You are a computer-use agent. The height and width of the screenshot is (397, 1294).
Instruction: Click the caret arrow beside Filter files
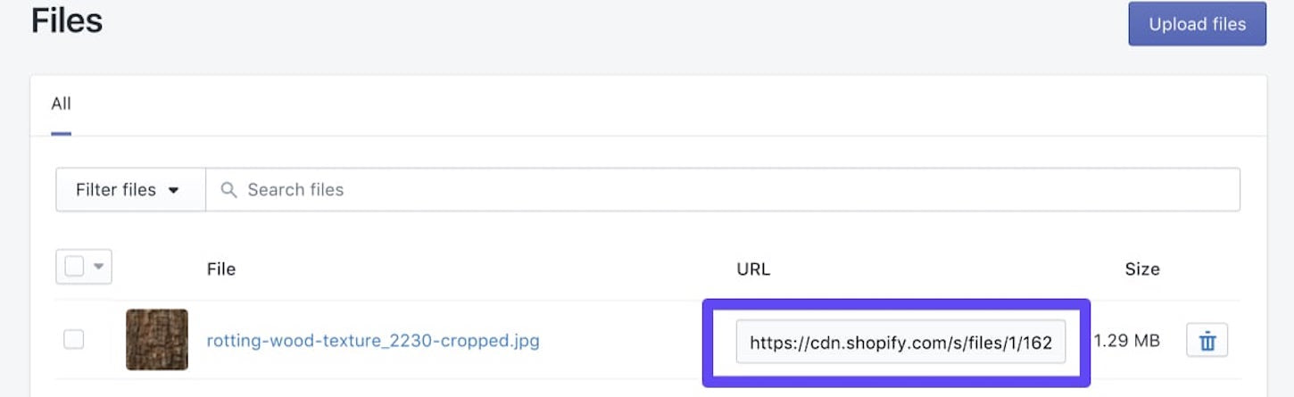[x=174, y=190]
